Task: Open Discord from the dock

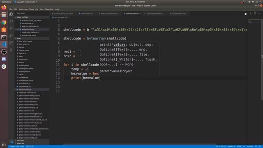Action: tap(4, 59)
